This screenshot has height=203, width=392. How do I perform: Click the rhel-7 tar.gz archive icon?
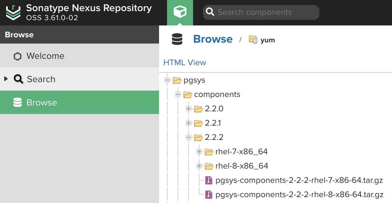[x=209, y=180]
